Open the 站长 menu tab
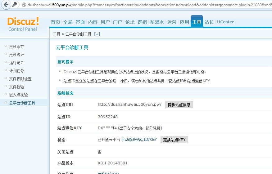The width and height of the screenshot is (272, 174). pos(209,22)
